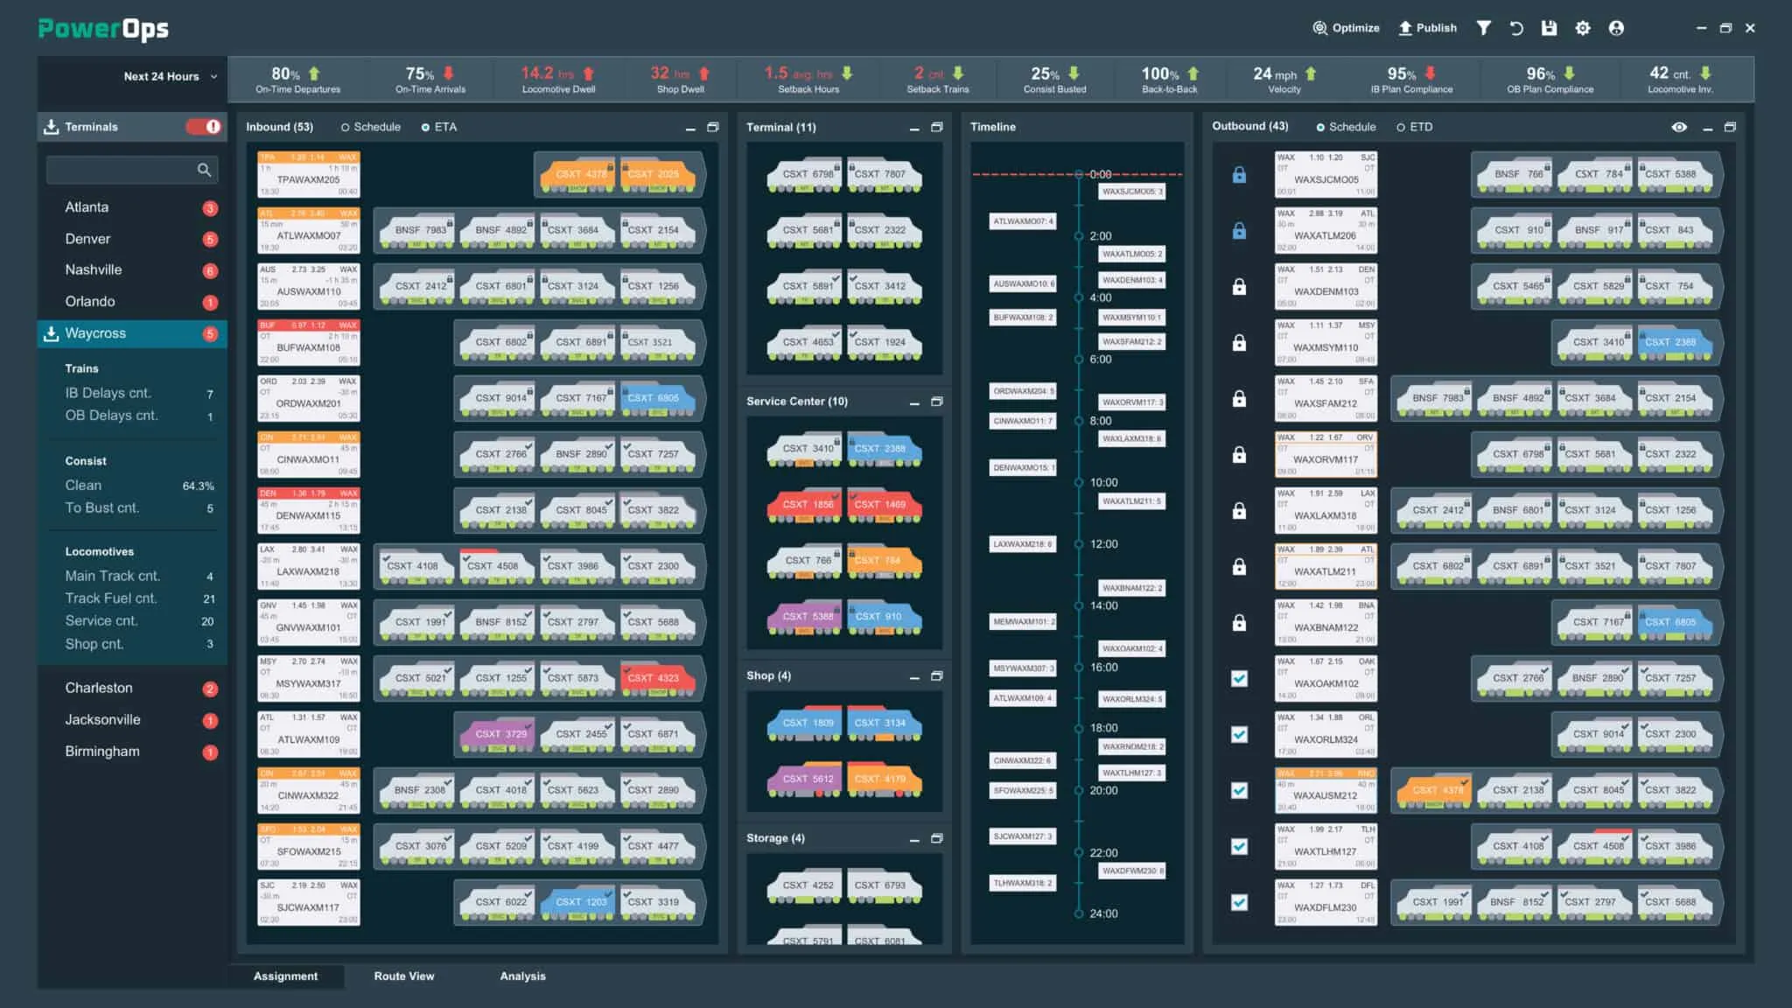This screenshot has height=1008, width=1792.
Task: Toggle the Outbound eye visibility icon
Action: [1679, 127]
